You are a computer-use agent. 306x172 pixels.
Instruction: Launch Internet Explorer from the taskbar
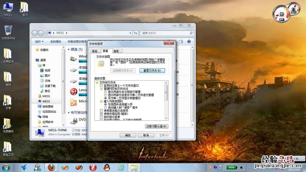tap(121, 168)
